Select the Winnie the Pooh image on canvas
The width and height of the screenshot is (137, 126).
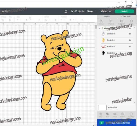(59, 71)
